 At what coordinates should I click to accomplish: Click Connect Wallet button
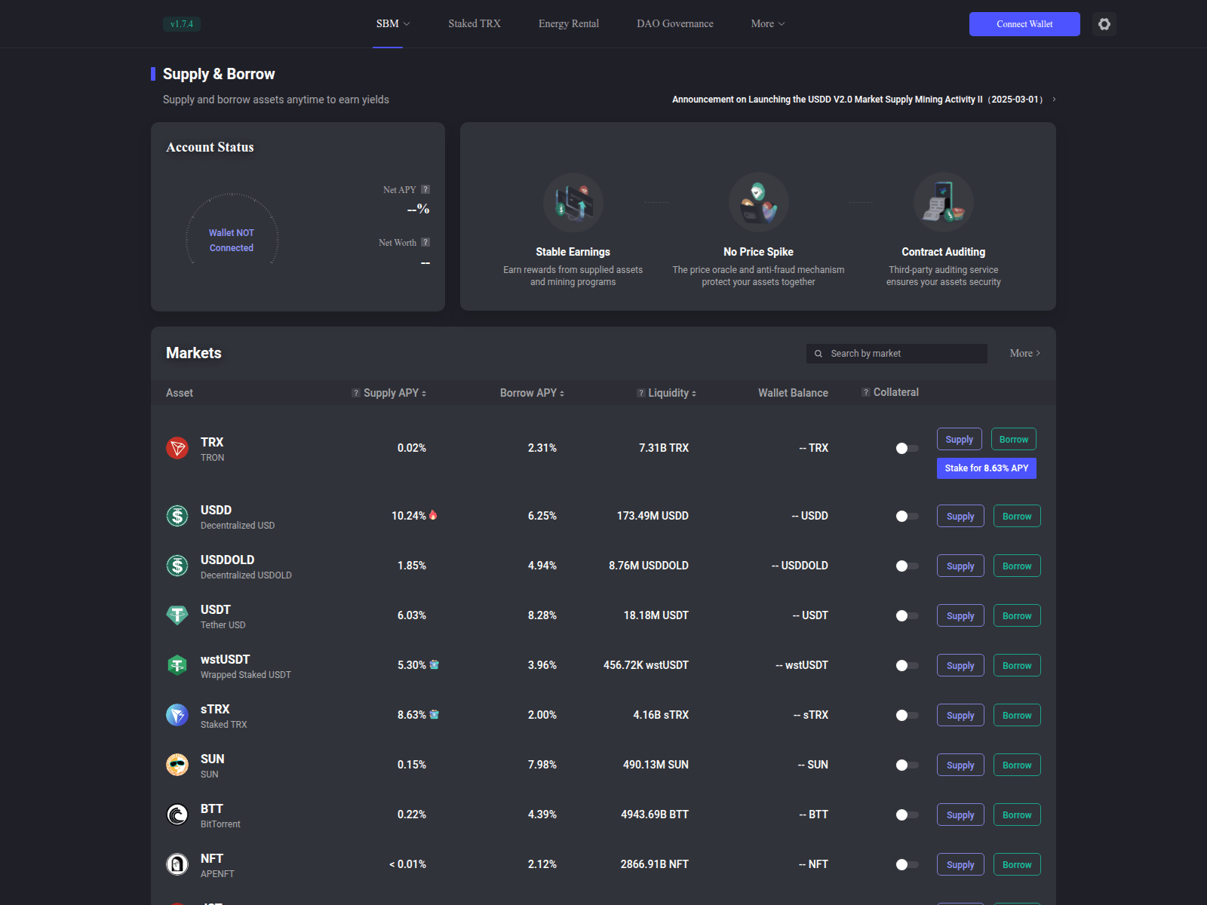click(x=1024, y=24)
